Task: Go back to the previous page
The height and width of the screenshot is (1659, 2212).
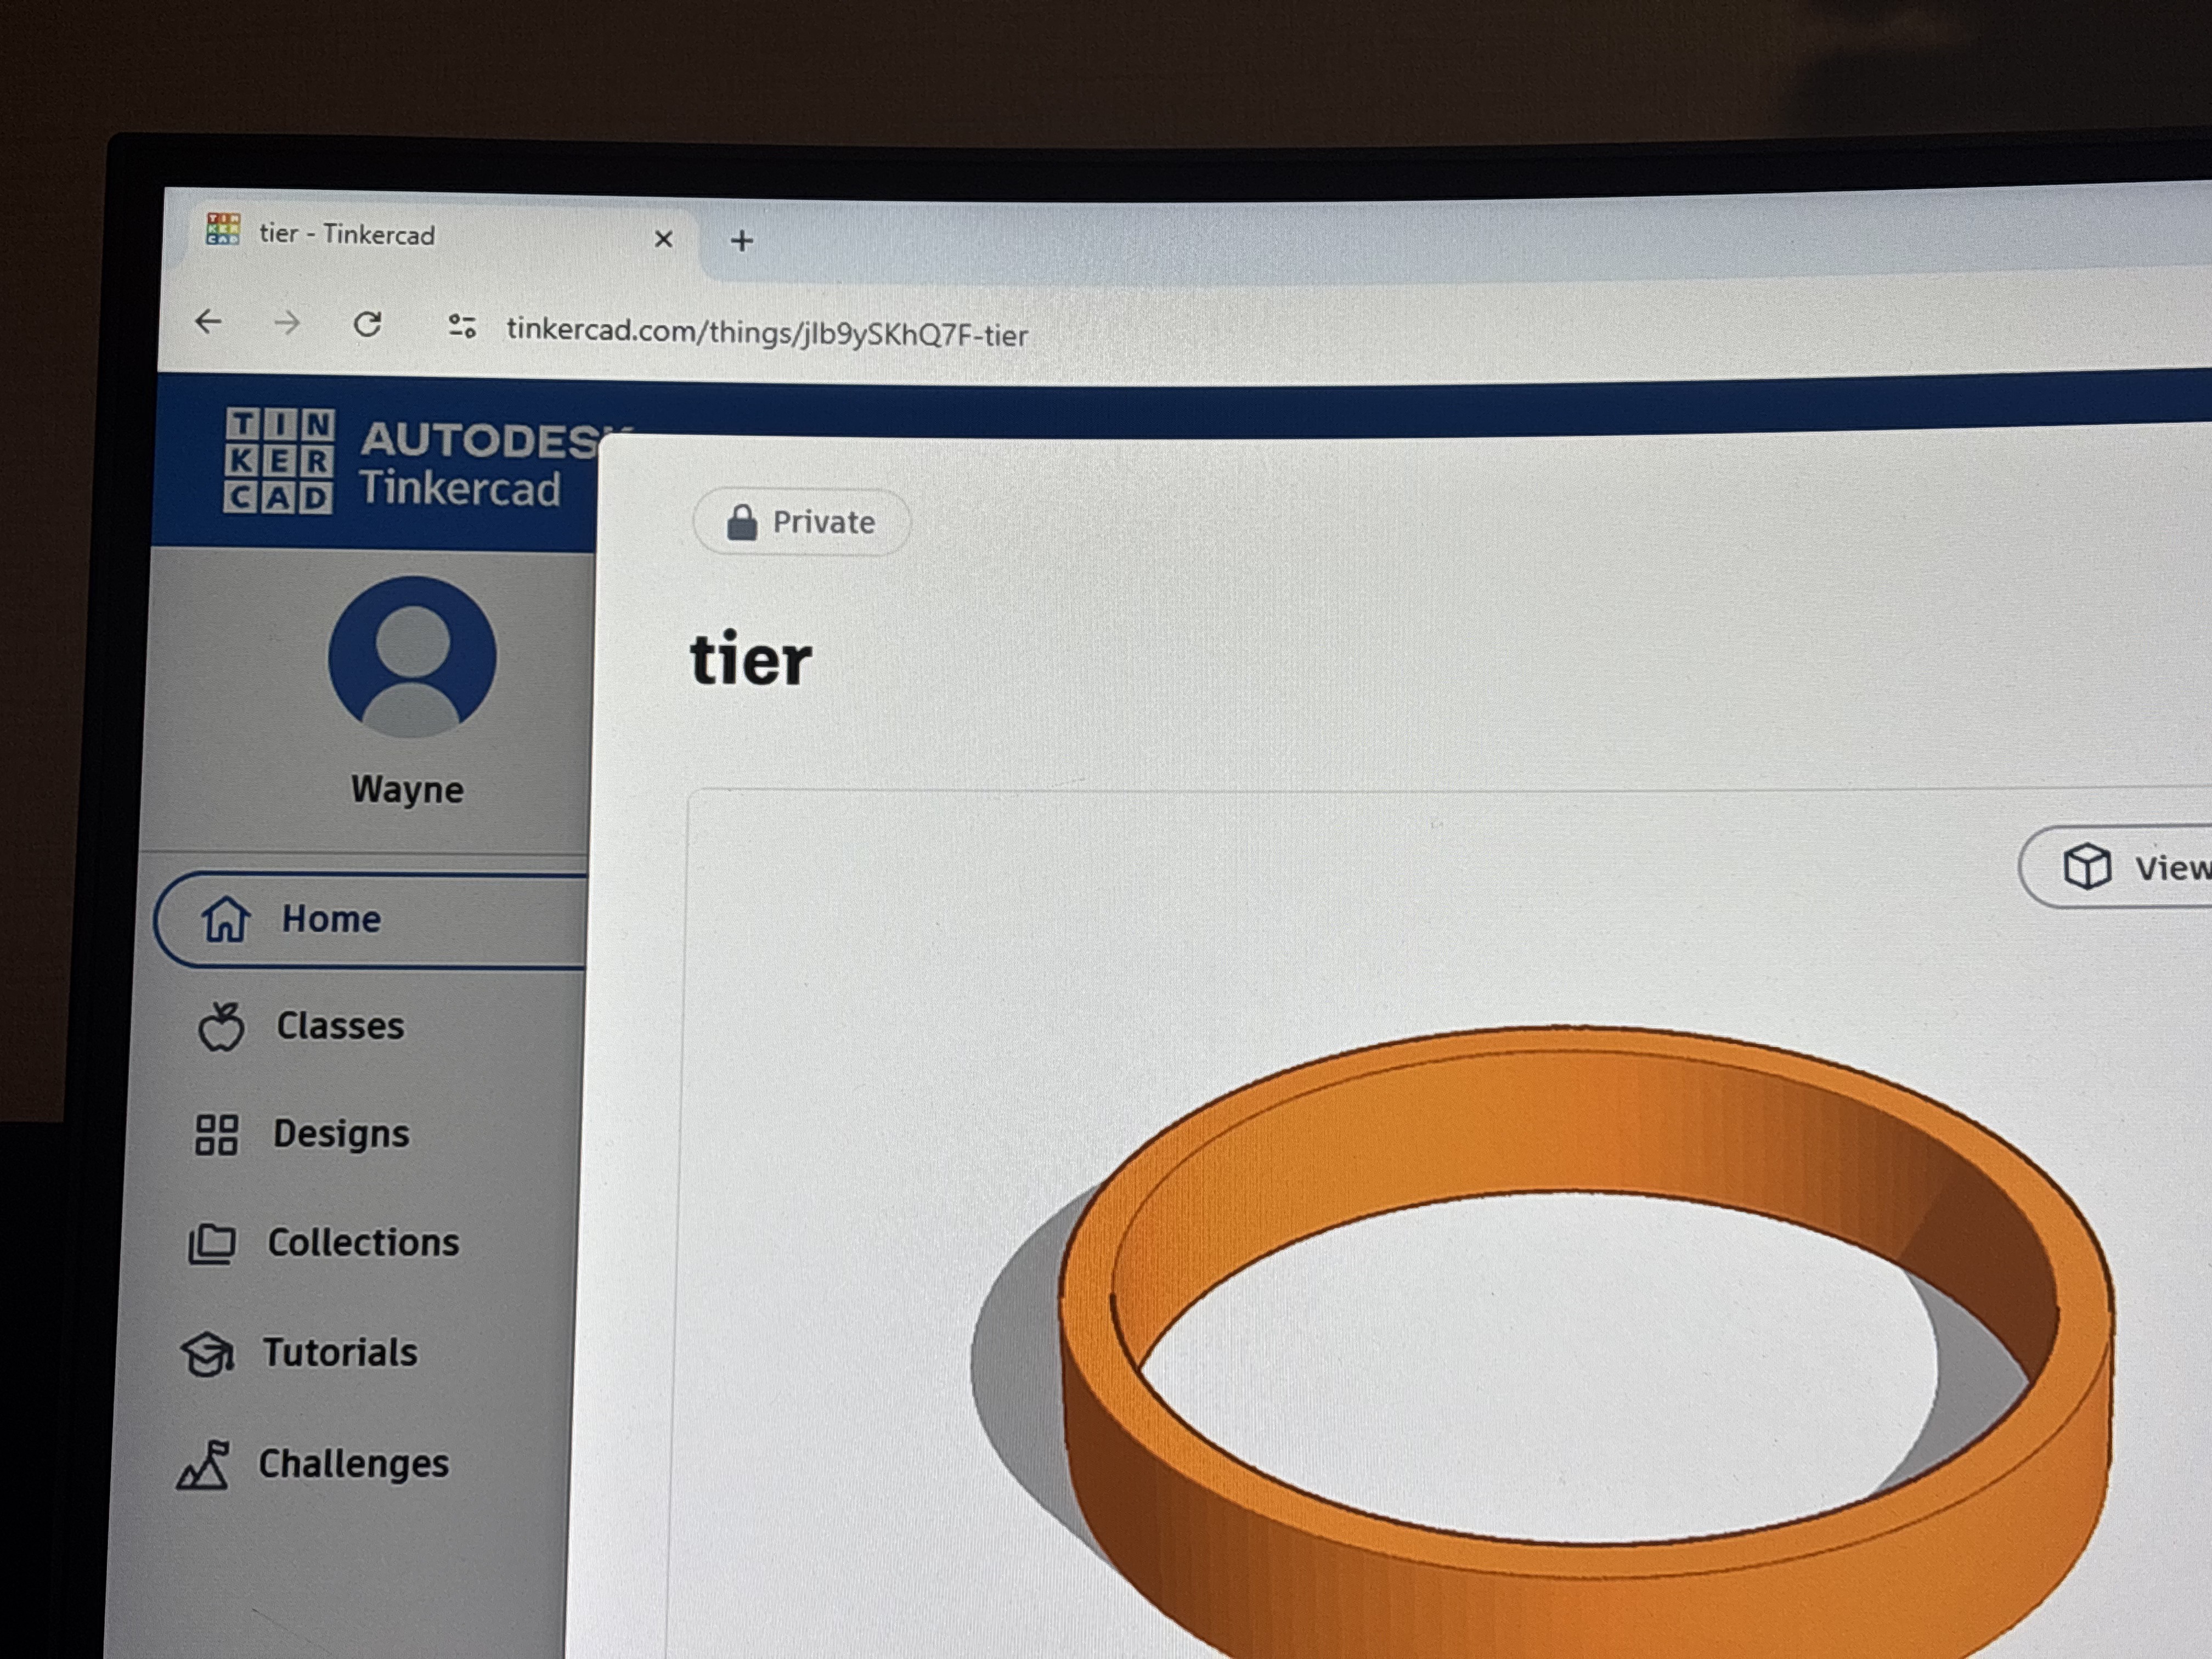Action: (x=208, y=321)
